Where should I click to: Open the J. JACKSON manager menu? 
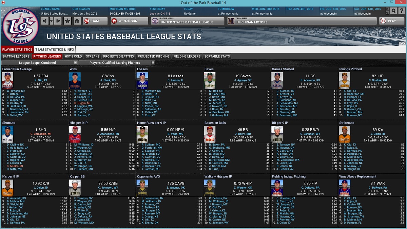click(130, 21)
